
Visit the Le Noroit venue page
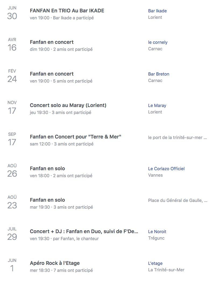pos(157,232)
